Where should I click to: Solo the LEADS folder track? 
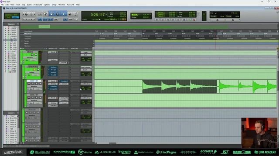[x=32, y=55]
